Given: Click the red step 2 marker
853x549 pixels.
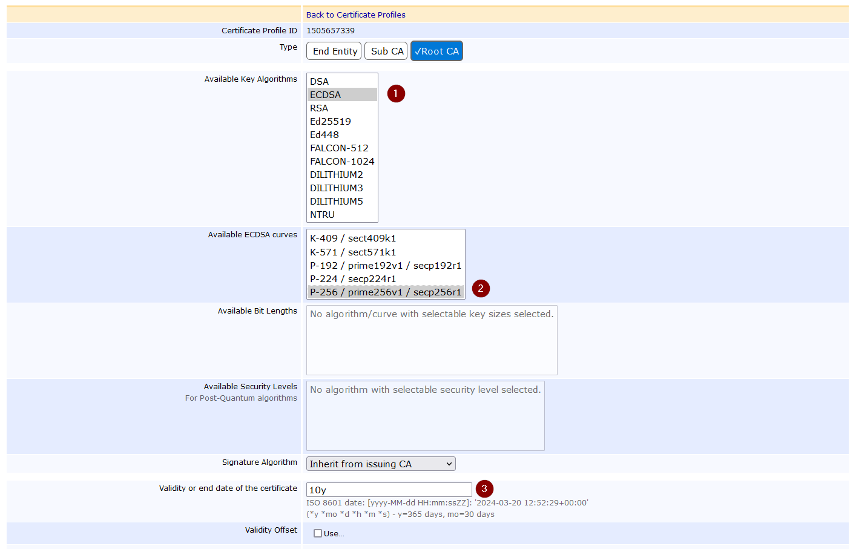Looking at the screenshot, I should (481, 288).
